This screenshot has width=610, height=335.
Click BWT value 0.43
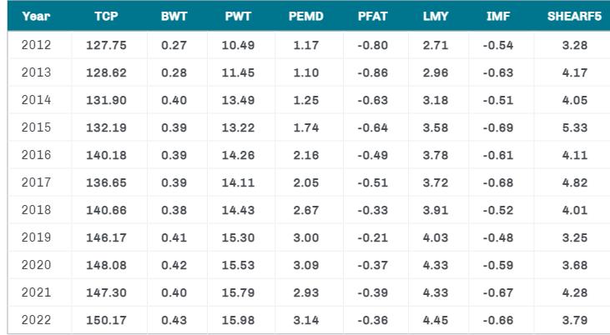173,320
